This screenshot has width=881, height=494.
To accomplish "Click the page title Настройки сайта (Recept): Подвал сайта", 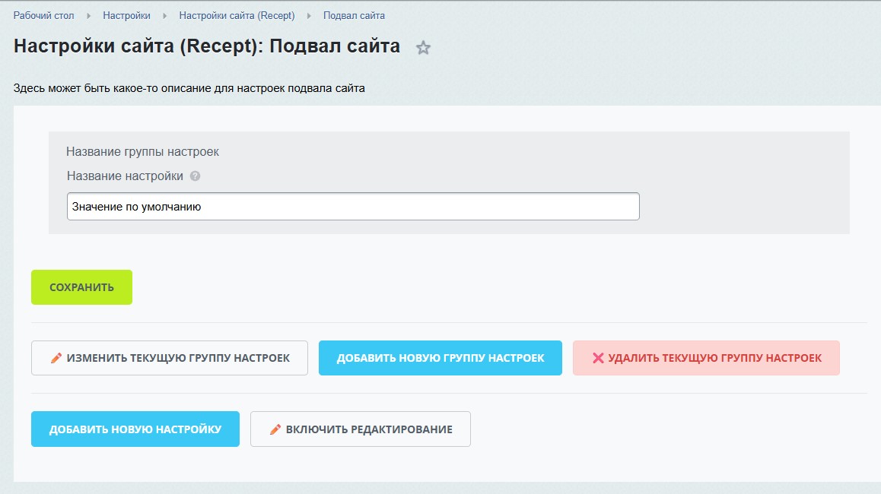I will point(207,46).
